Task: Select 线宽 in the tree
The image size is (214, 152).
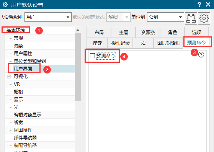Action: tap(18, 123)
